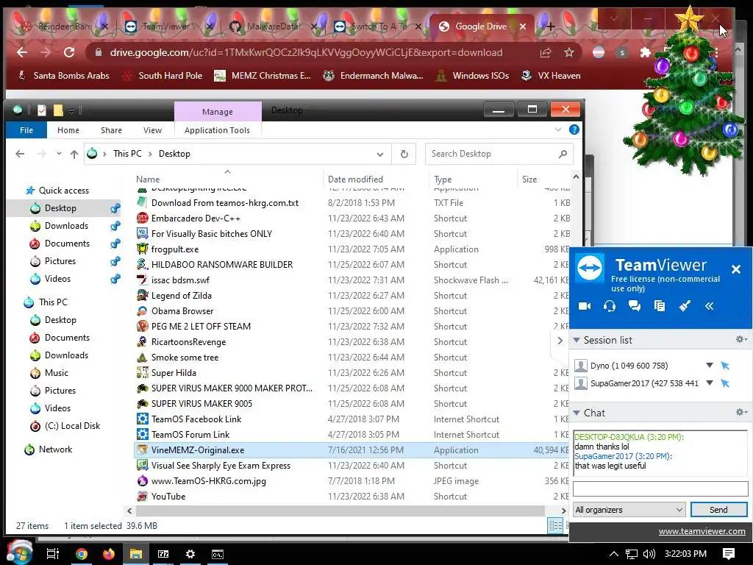Viewport: 753px width, 565px height.
Task: Bookmark this page with star icon
Action: click(x=569, y=52)
